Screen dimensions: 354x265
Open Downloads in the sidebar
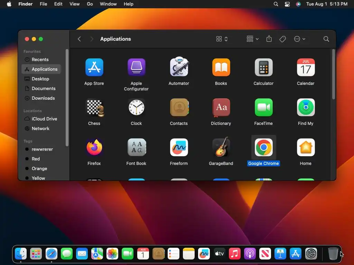41,98
